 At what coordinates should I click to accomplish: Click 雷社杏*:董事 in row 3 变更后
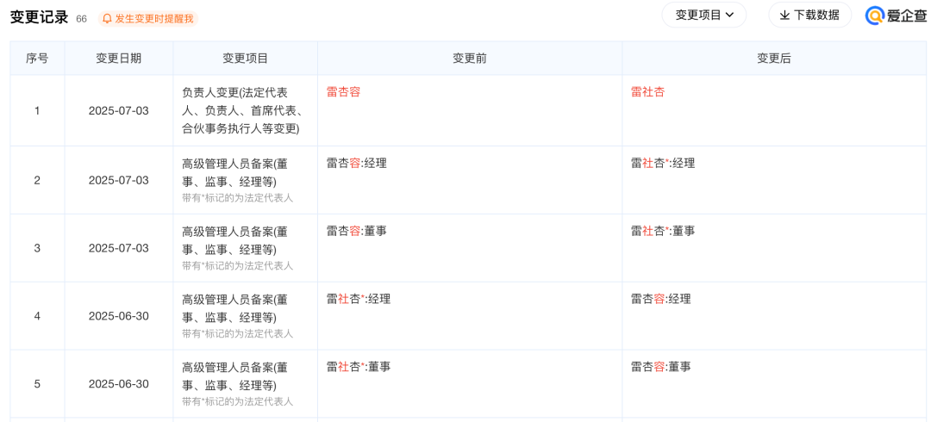(662, 231)
